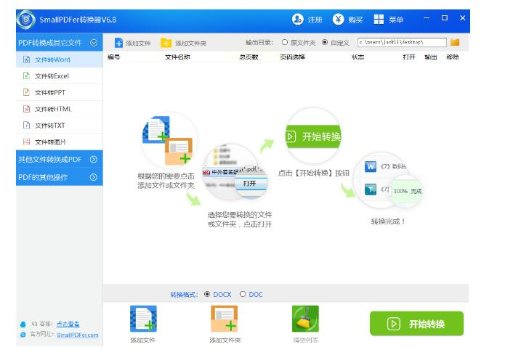Click the output directory path field

pyautogui.click(x=402, y=42)
